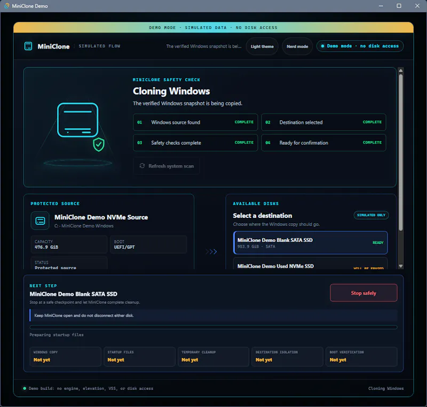427x407 pixels.
Task: Toggle Light theme
Action: coord(262,46)
